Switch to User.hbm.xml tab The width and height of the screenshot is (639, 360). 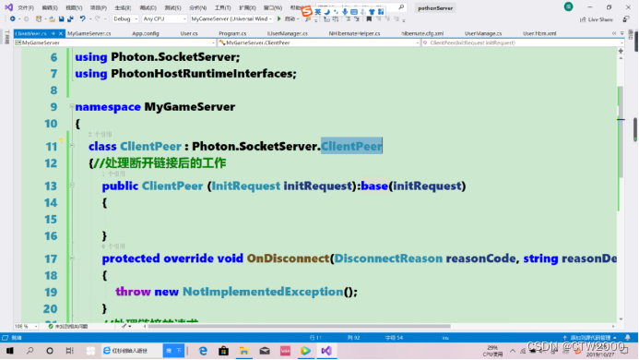pos(539,33)
